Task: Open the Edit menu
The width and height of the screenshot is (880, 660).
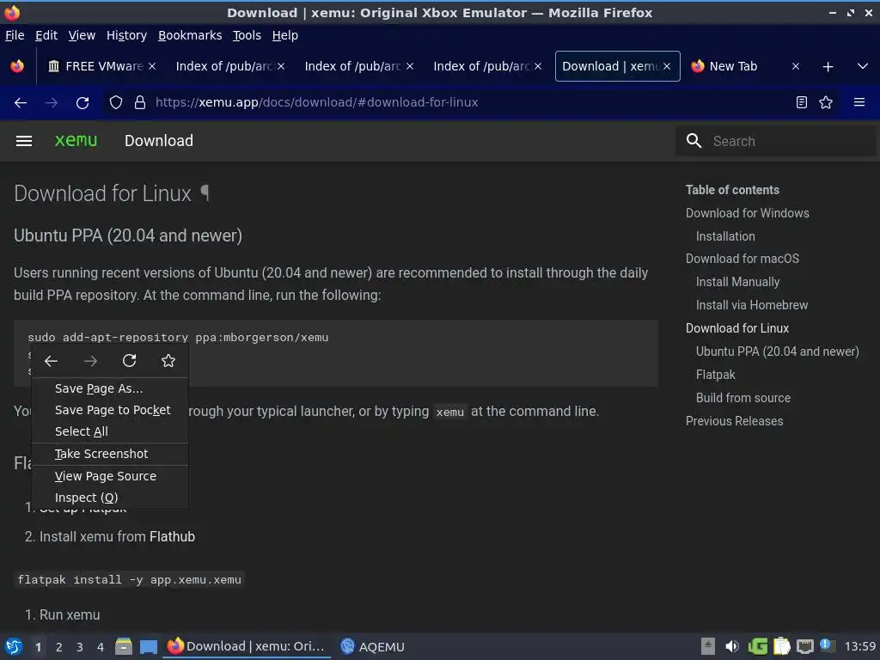Action: click(x=46, y=35)
